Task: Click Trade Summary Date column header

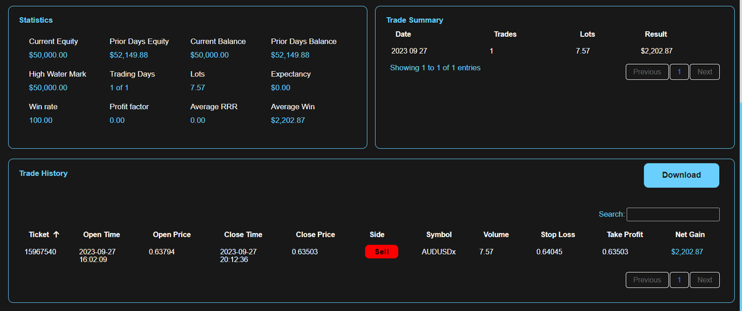Action: [x=403, y=34]
